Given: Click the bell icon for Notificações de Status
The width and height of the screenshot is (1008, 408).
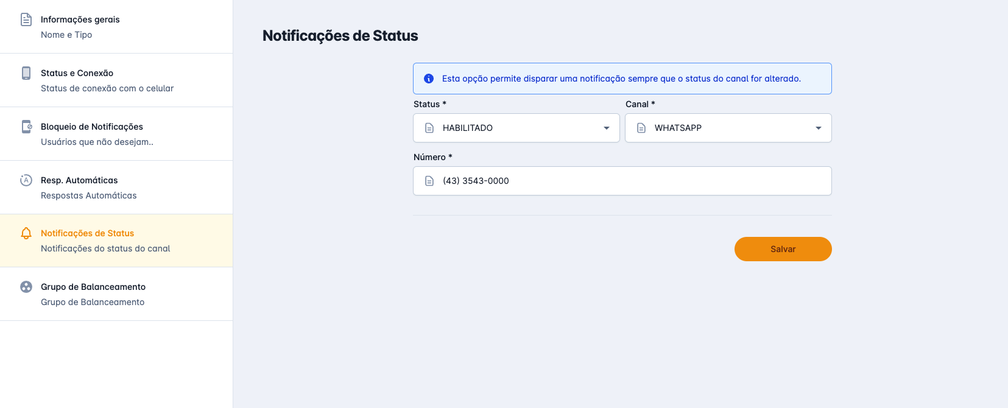Looking at the screenshot, I should click(x=26, y=233).
